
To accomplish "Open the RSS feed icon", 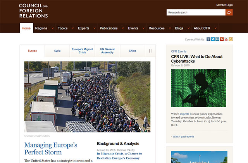I will pos(222,39).
